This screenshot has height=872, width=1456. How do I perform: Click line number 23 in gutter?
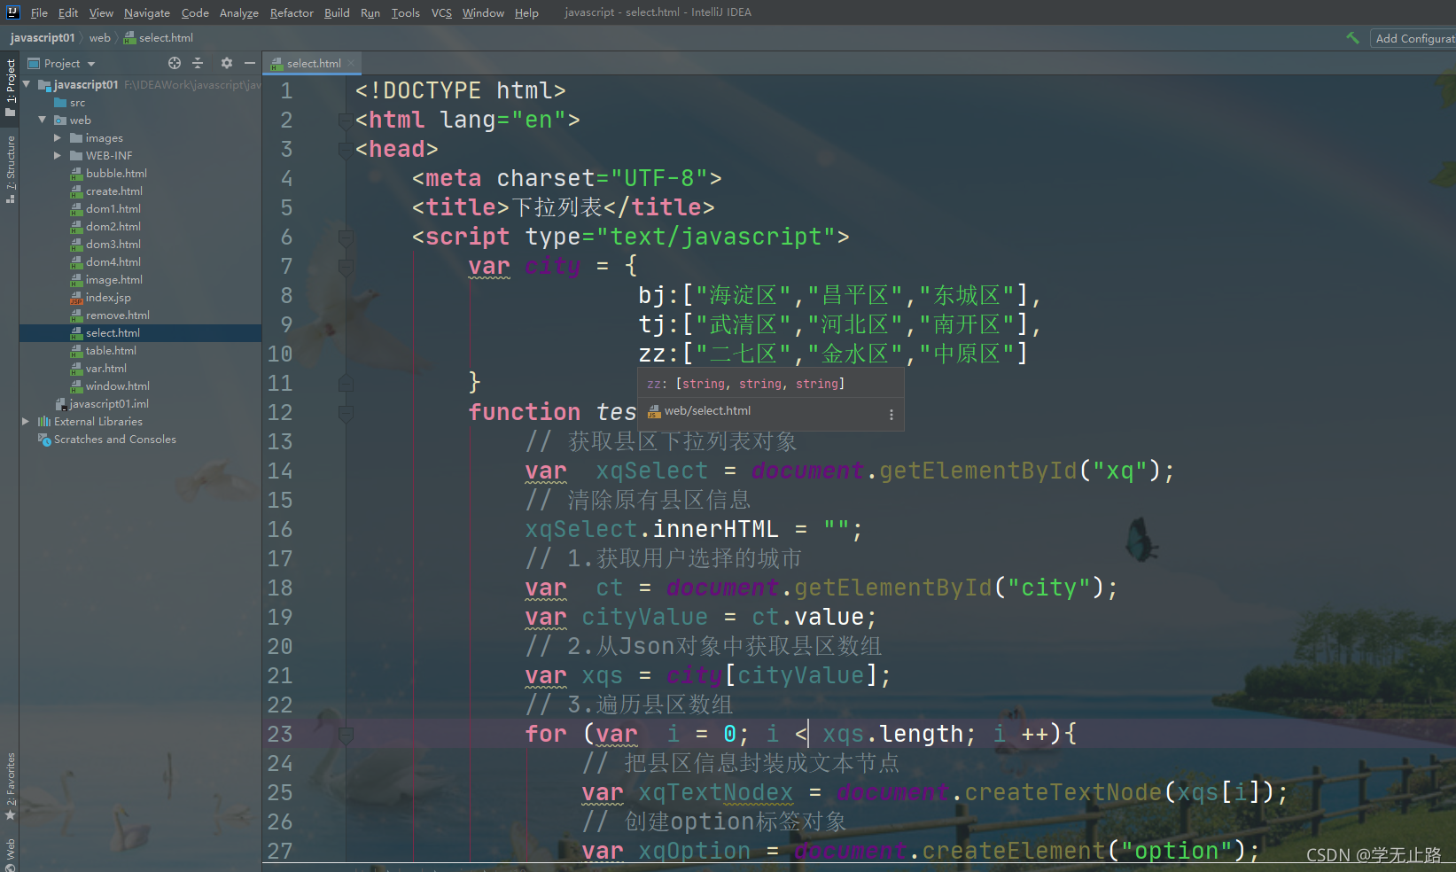pos(280,734)
